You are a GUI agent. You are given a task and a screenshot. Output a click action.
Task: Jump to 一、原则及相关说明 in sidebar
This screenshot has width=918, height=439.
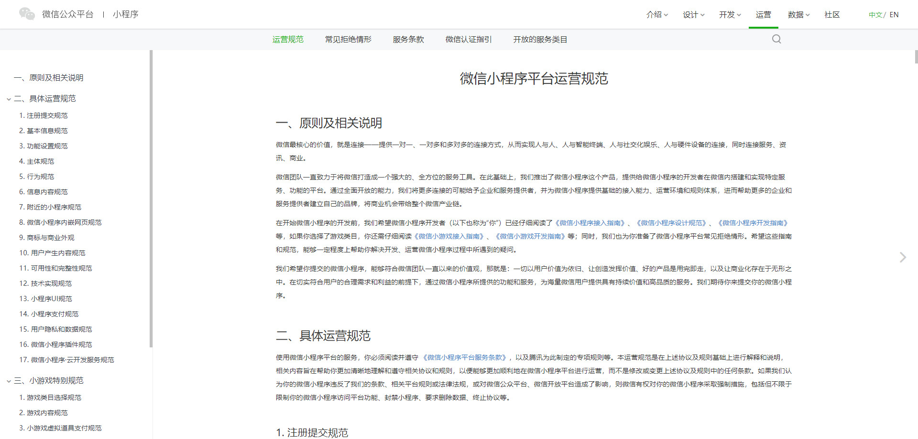pyautogui.click(x=49, y=78)
